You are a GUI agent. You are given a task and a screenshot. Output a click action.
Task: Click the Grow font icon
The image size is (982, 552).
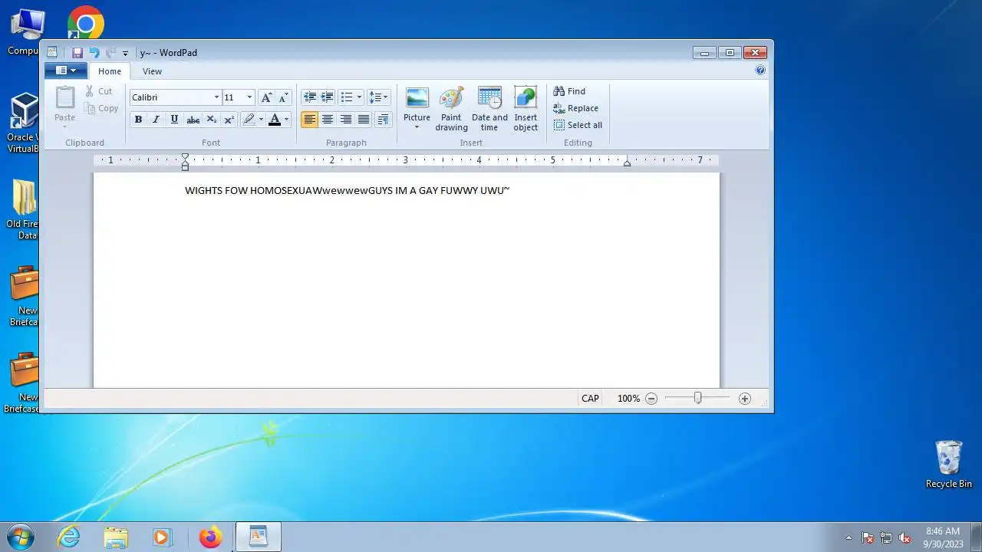(266, 97)
